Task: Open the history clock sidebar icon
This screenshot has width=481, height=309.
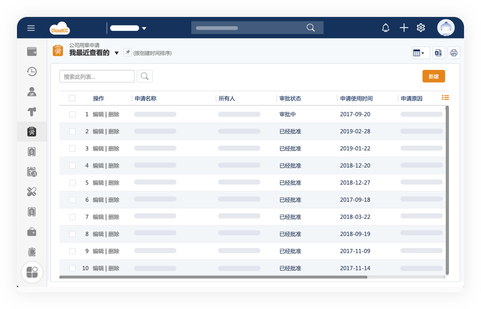Action: [32, 72]
